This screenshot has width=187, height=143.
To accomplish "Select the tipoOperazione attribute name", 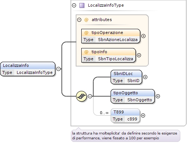I will (x=107, y=33).
